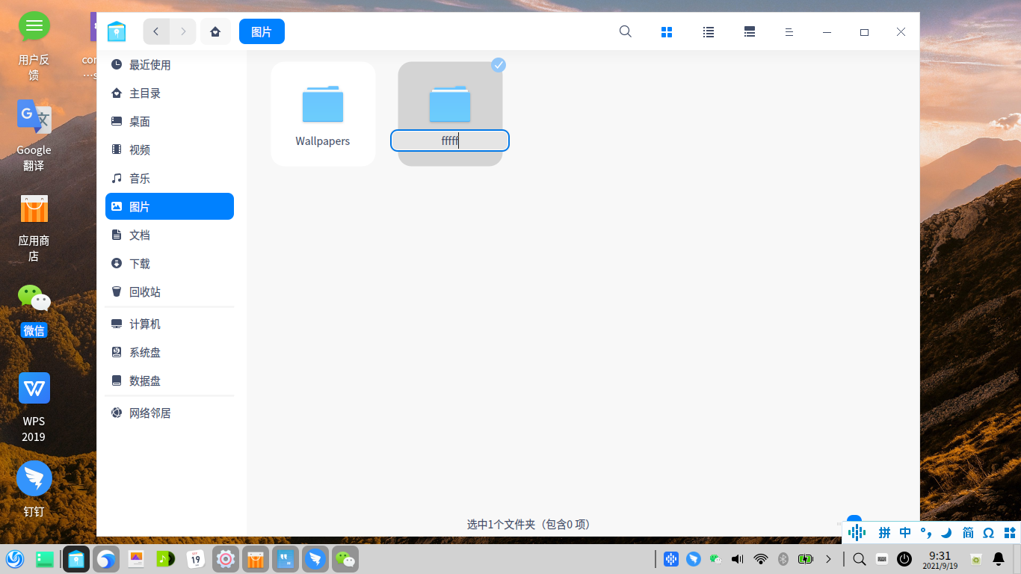Viewport: 1021px width, 574px height.
Task: Click the search magnifier in the dock
Action: click(x=860, y=558)
